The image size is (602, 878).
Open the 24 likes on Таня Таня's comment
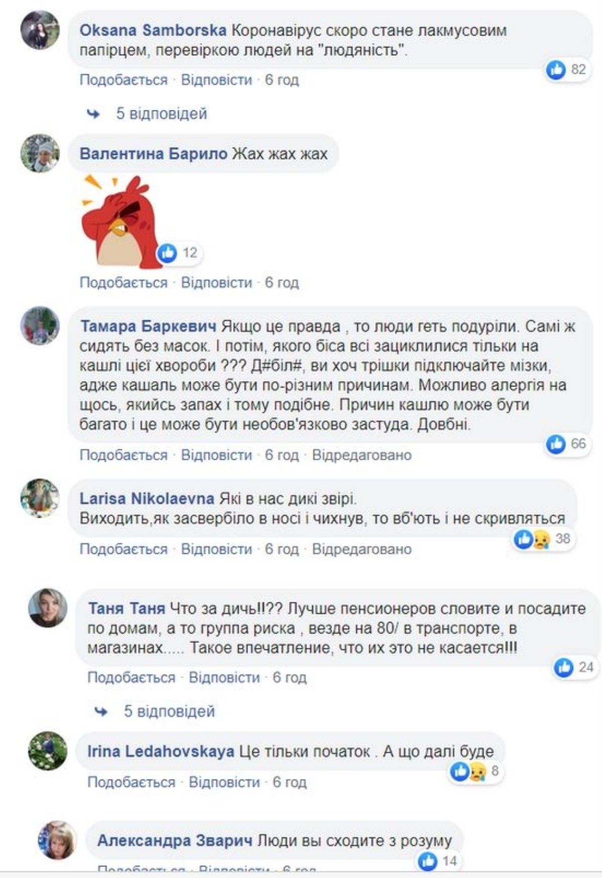tap(573, 667)
